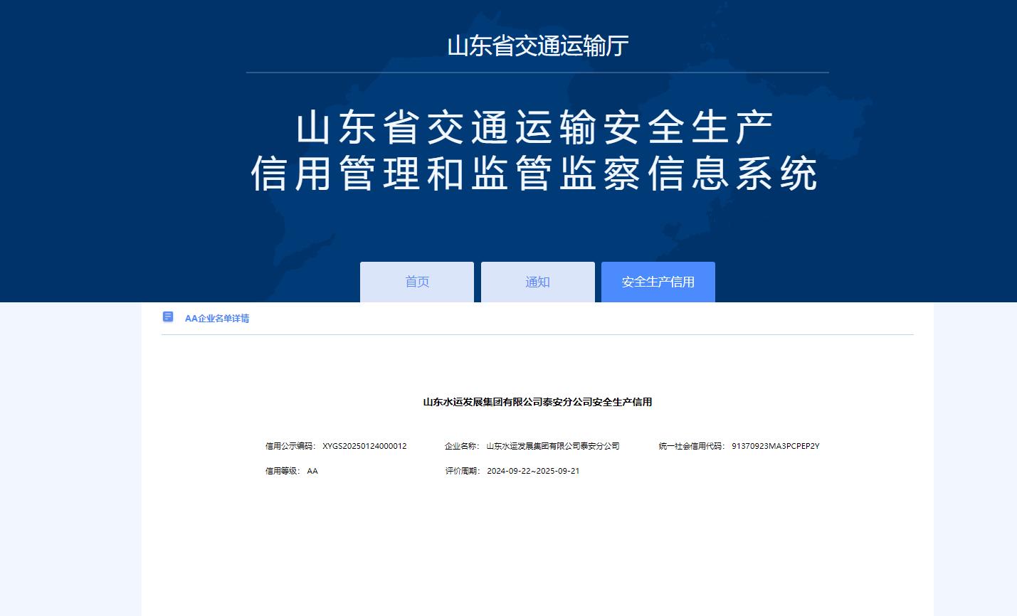Click the 山东省交通运输安全生产 title line
This screenshot has width=1017, height=616.
(x=535, y=128)
